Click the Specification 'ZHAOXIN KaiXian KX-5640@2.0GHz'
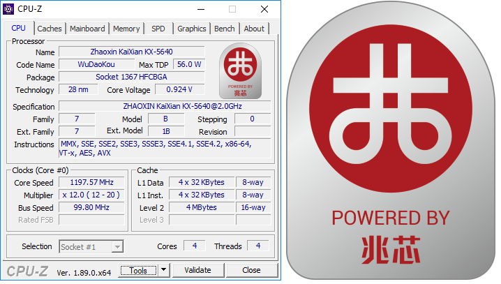Image resolution: width=501 pixels, height=284 pixels. [165, 106]
